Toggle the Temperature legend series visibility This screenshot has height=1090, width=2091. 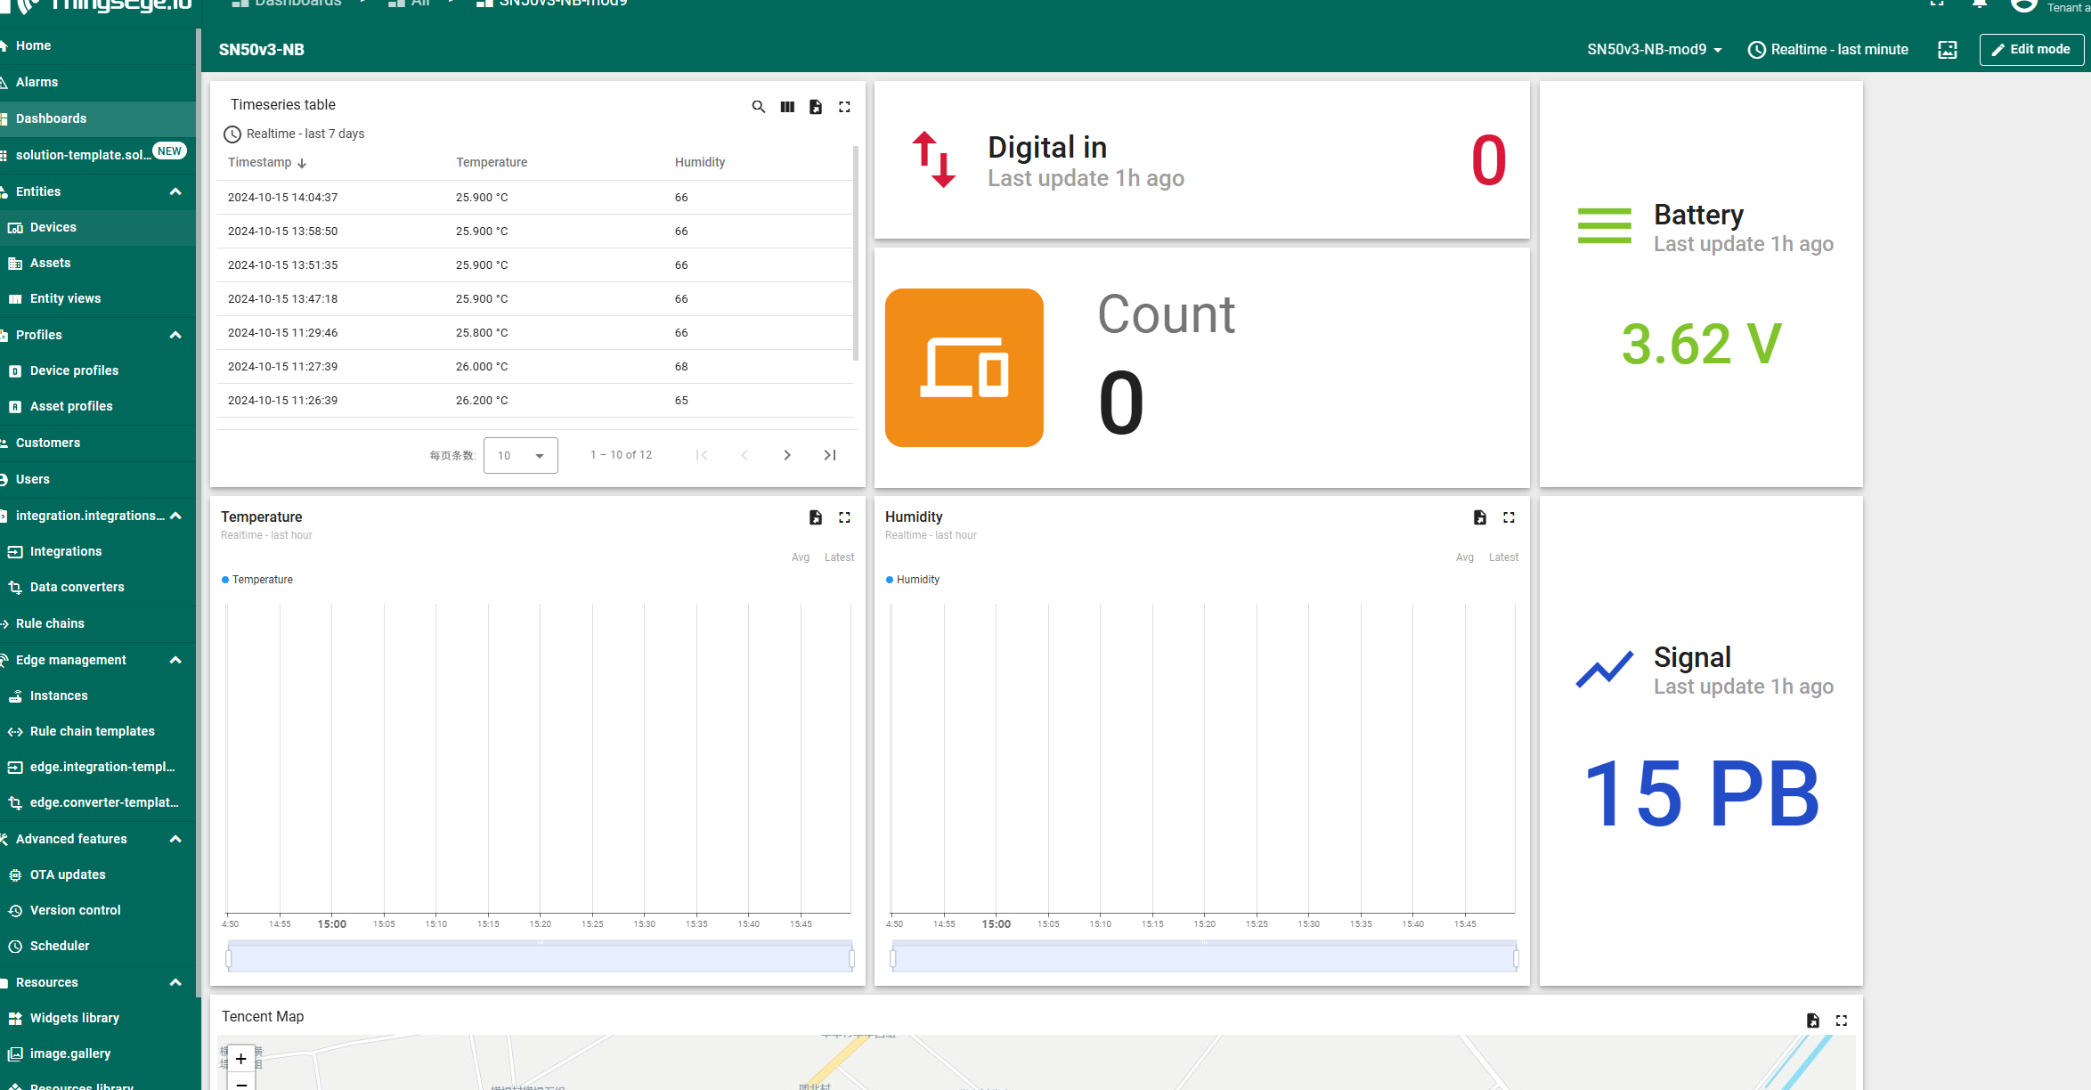coord(257,580)
